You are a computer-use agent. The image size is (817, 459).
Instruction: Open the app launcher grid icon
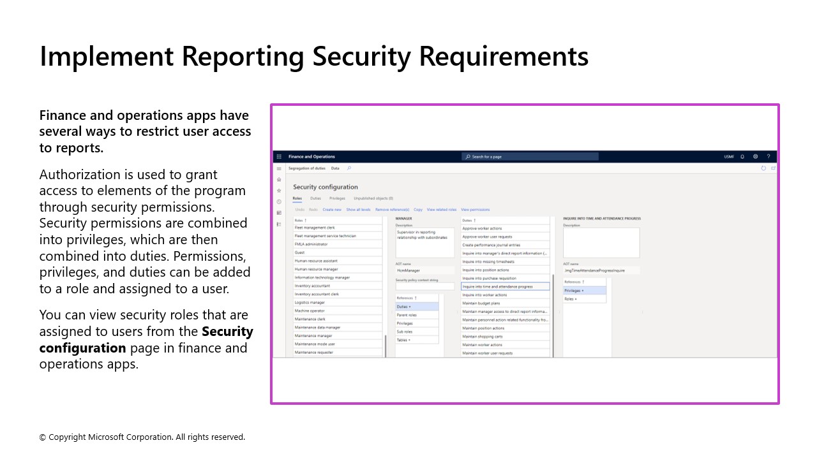tap(279, 157)
